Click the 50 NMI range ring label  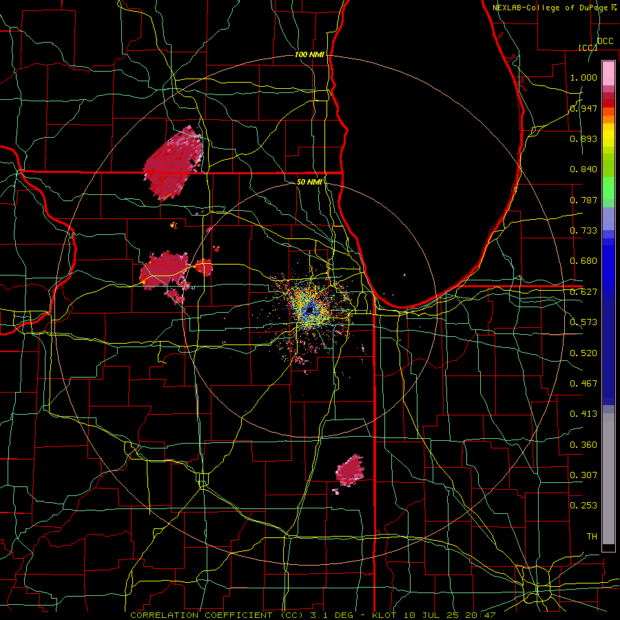pyautogui.click(x=309, y=182)
